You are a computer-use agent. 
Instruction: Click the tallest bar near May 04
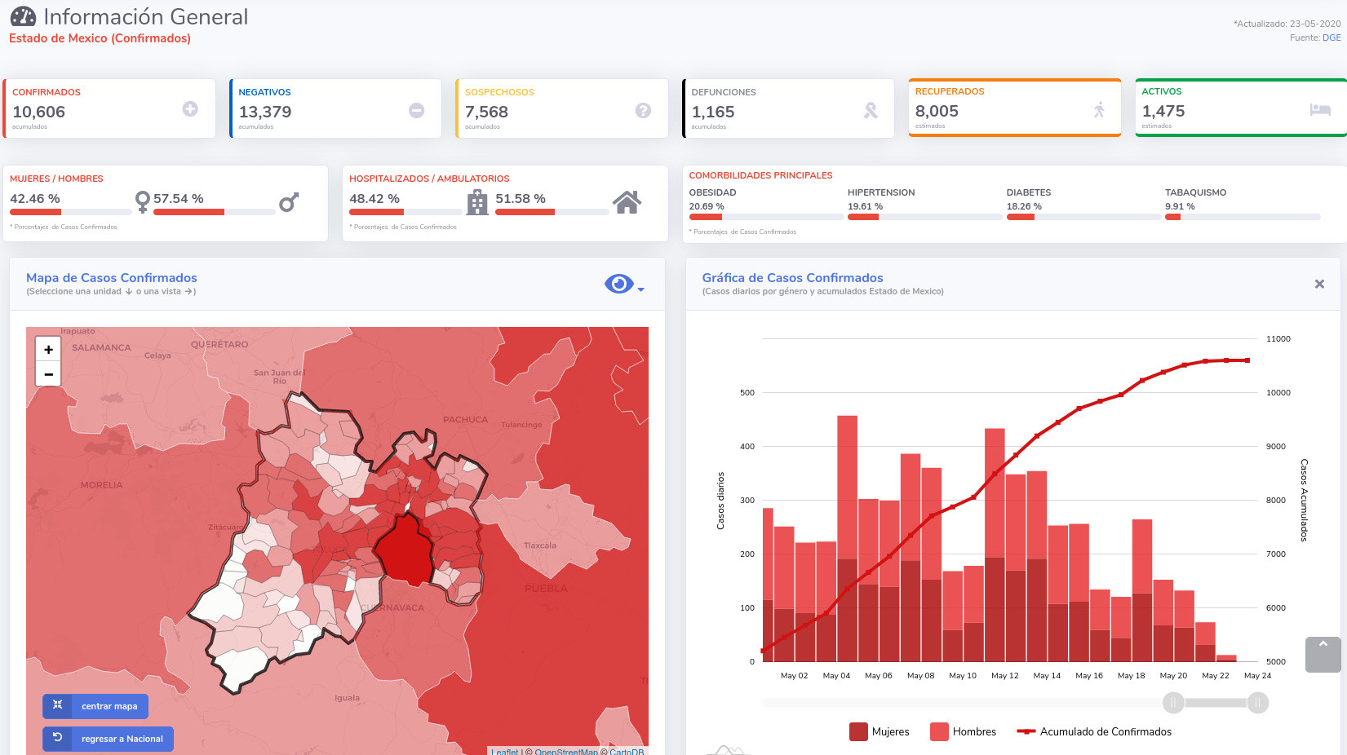coord(847,538)
